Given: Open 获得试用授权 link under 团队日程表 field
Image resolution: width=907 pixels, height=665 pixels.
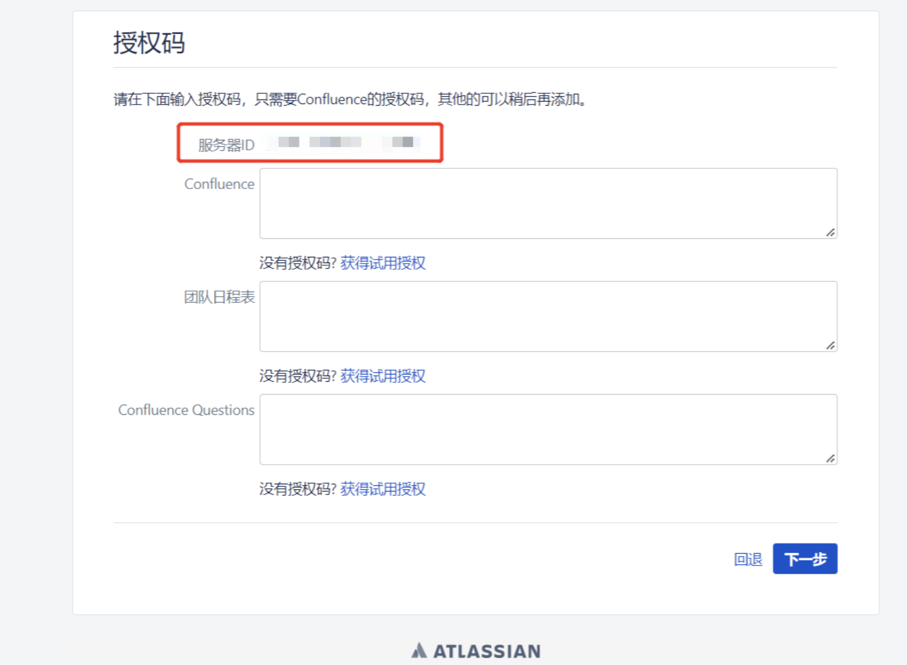Looking at the screenshot, I should pyautogui.click(x=383, y=376).
